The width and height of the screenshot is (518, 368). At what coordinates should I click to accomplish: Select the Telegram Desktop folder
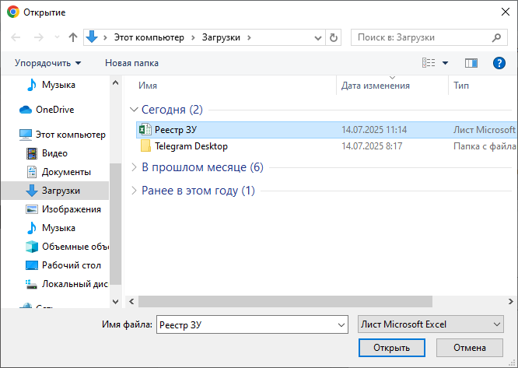click(x=191, y=146)
